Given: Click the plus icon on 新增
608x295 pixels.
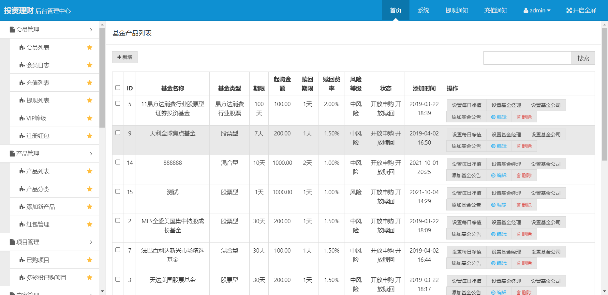Looking at the screenshot, I should click(x=119, y=57).
